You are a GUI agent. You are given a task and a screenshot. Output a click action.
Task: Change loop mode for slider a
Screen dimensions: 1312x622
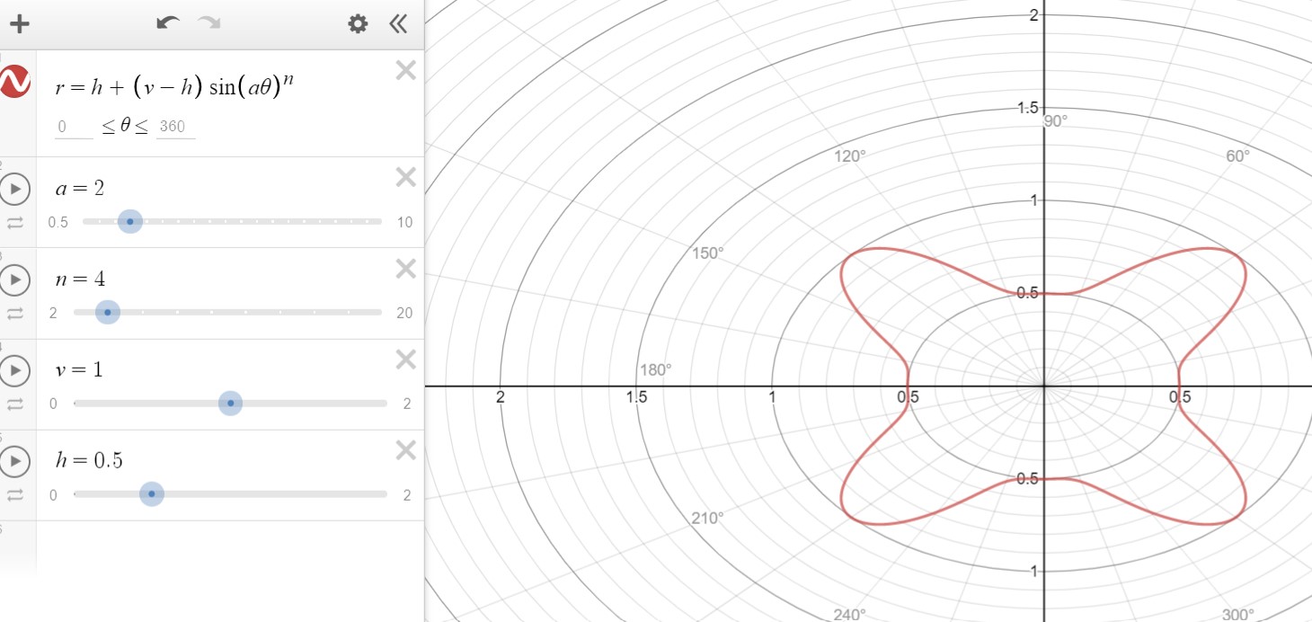(x=14, y=223)
